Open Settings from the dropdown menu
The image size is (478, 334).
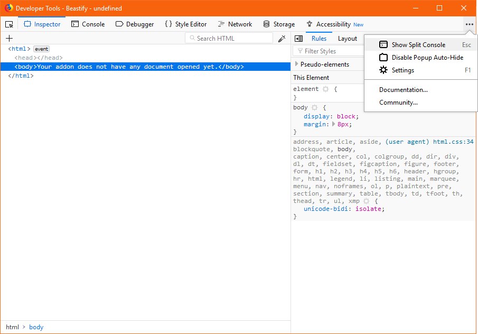point(402,70)
